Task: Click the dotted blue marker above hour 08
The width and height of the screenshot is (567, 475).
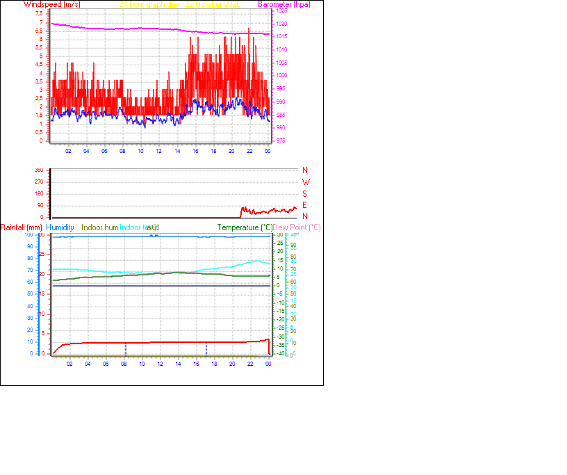Action: (126, 349)
